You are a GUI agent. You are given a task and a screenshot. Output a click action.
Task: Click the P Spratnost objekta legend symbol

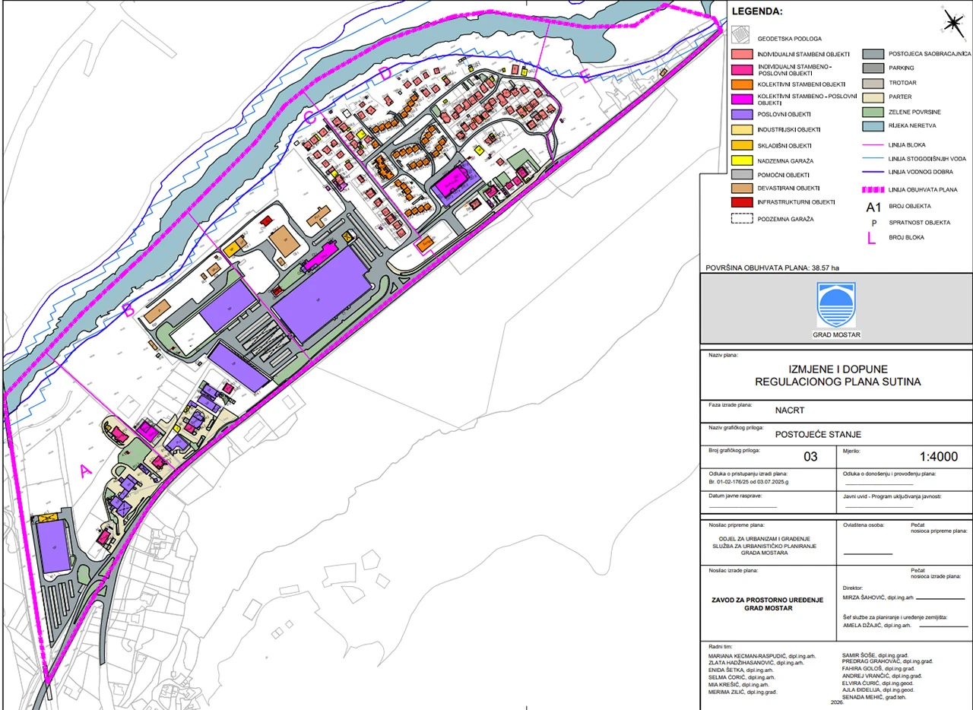point(874,223)
